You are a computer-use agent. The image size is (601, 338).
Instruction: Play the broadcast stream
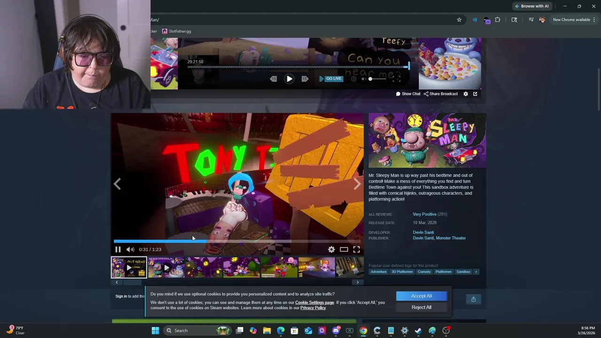(289, 79)
